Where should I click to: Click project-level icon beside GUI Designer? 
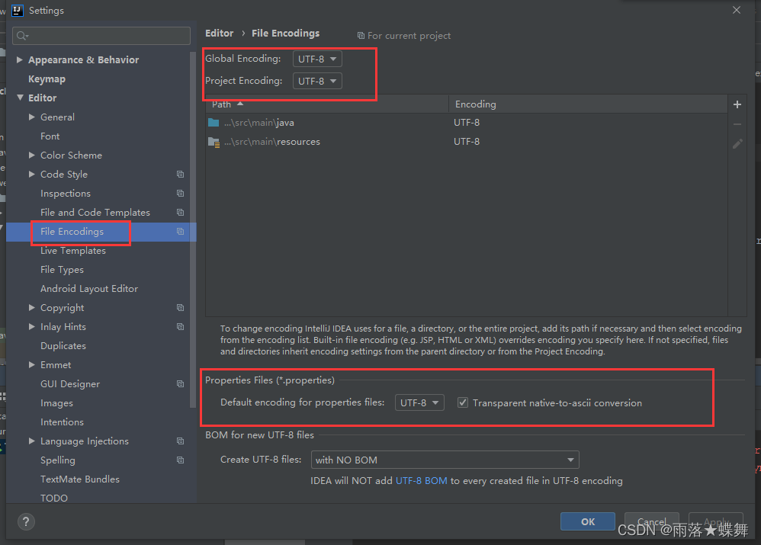pos(181,384)
